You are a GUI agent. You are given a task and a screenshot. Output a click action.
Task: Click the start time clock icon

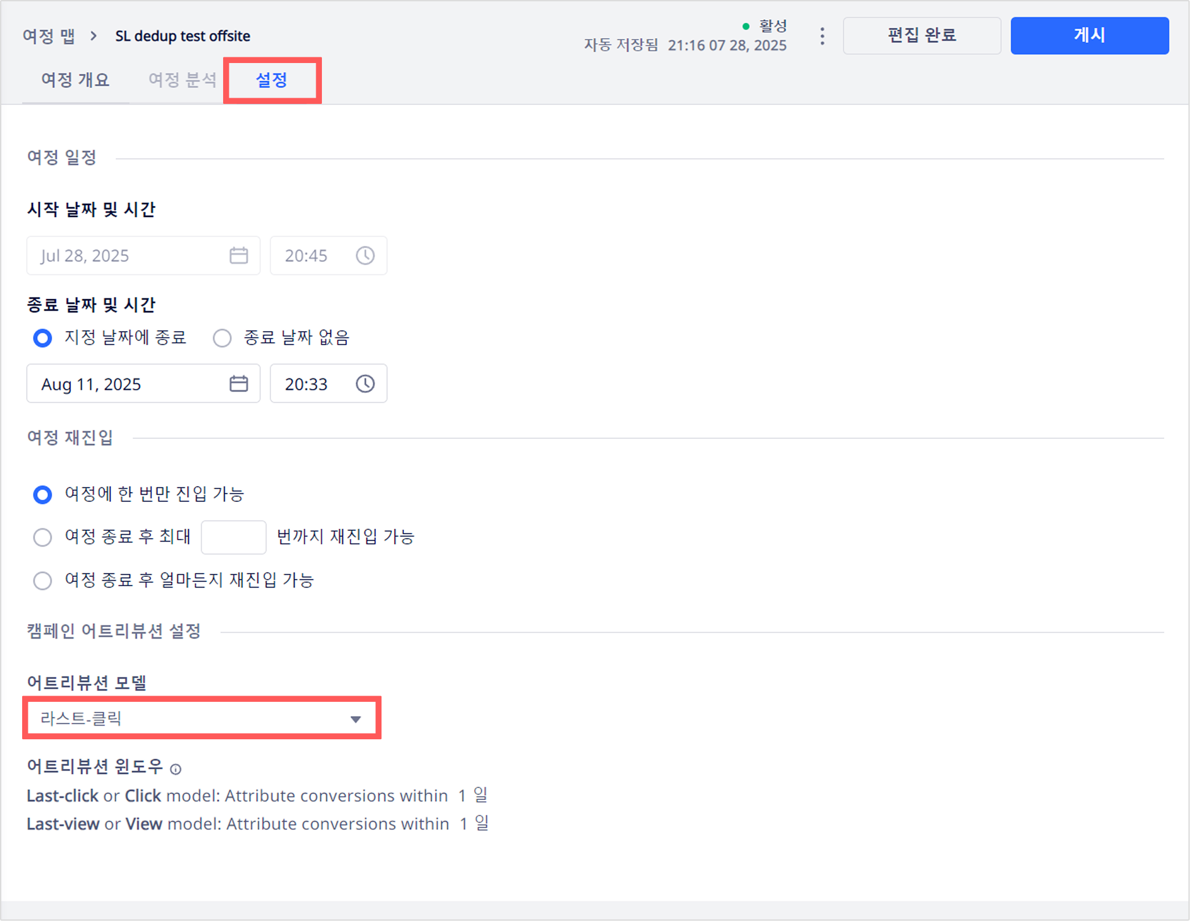coord(365,256)
